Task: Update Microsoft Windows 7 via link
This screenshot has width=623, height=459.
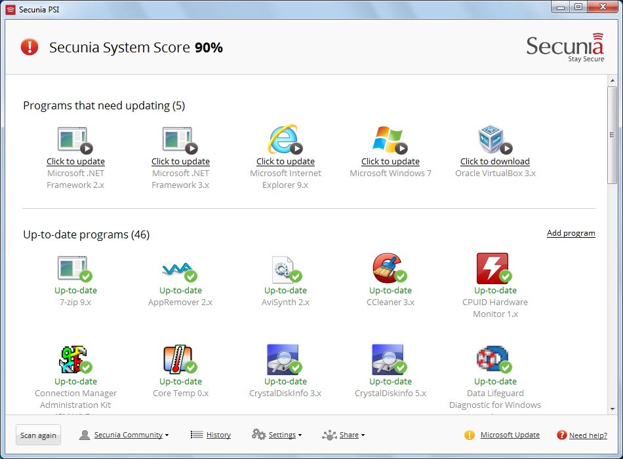Action: click(x=390, y=162)
